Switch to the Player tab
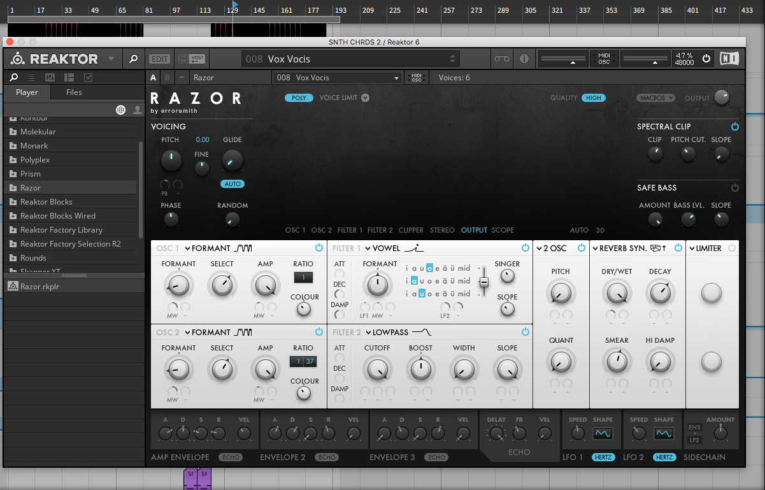This screenshot has height=490, width=765. [27, 92]
